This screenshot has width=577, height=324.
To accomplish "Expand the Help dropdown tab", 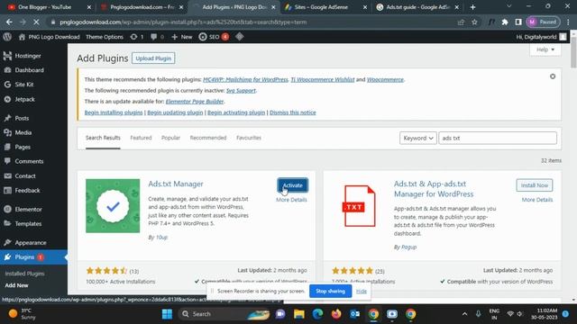I will pos(545,49).
